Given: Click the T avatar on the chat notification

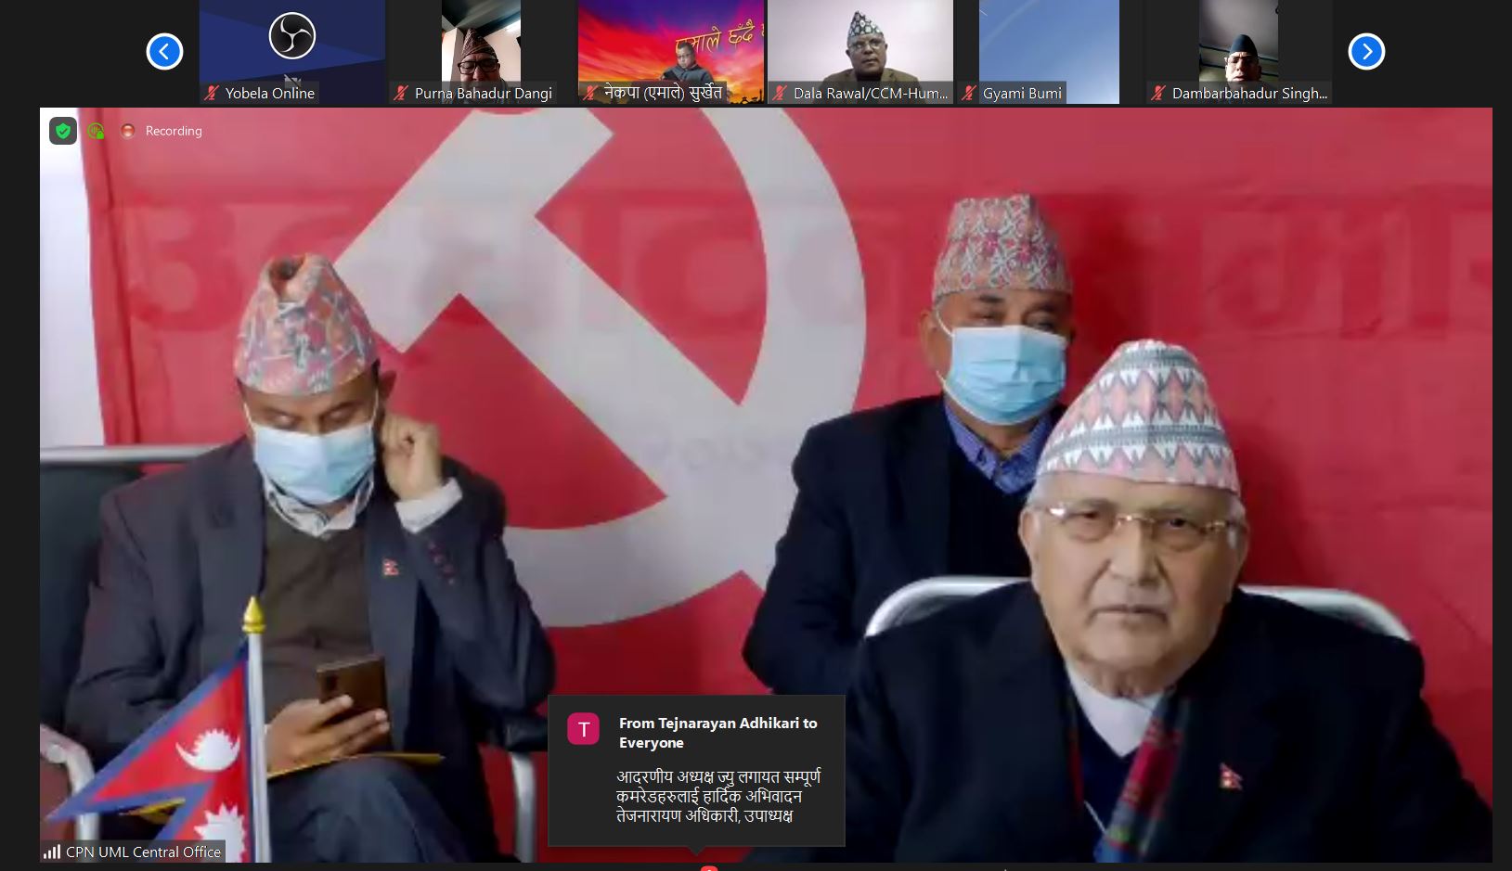Looking at the screenshot, I should point(583,729).
